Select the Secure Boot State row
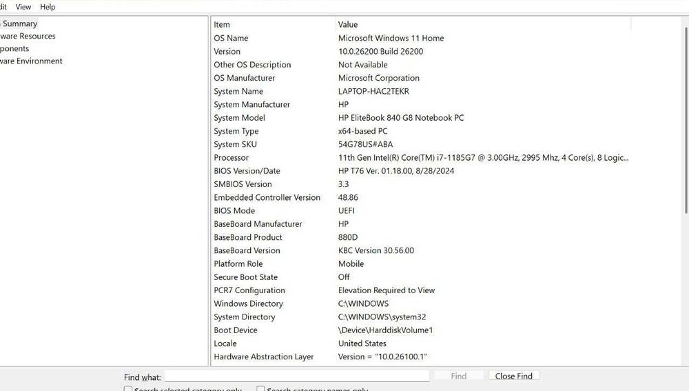This screenshot has height=391, width=689. 421,277
